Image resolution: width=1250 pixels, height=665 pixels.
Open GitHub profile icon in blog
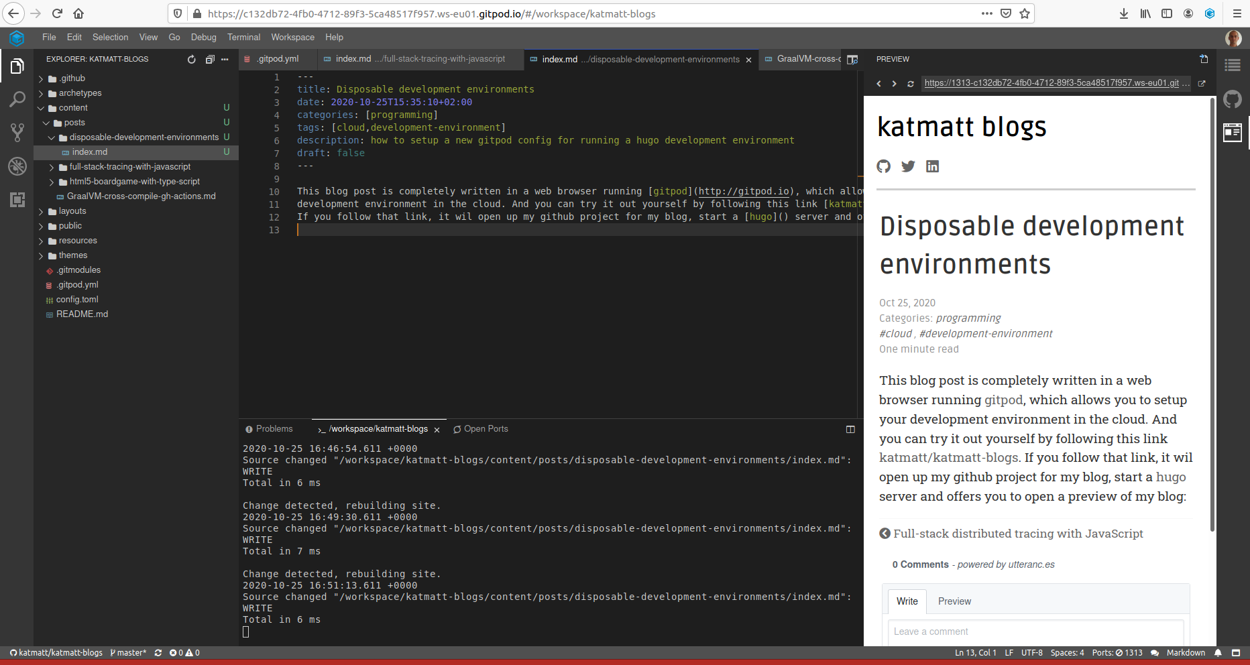[x=884, y=166]
